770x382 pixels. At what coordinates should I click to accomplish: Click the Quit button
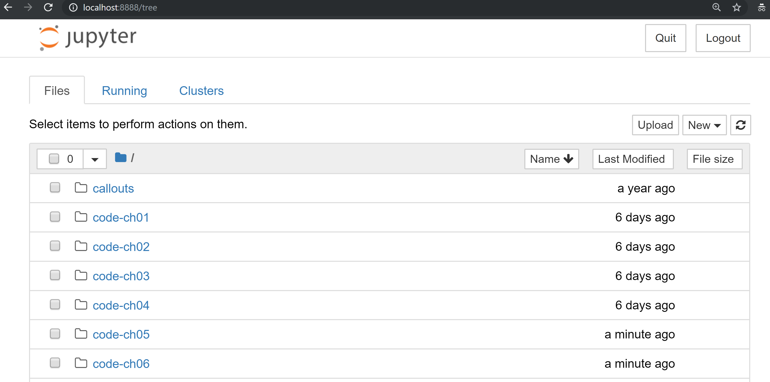point(665,38)
